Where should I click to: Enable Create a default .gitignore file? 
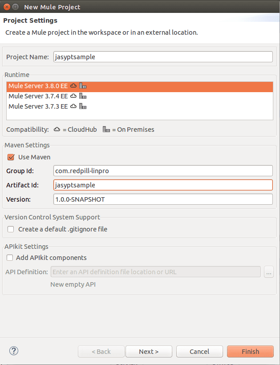[11, 229]
